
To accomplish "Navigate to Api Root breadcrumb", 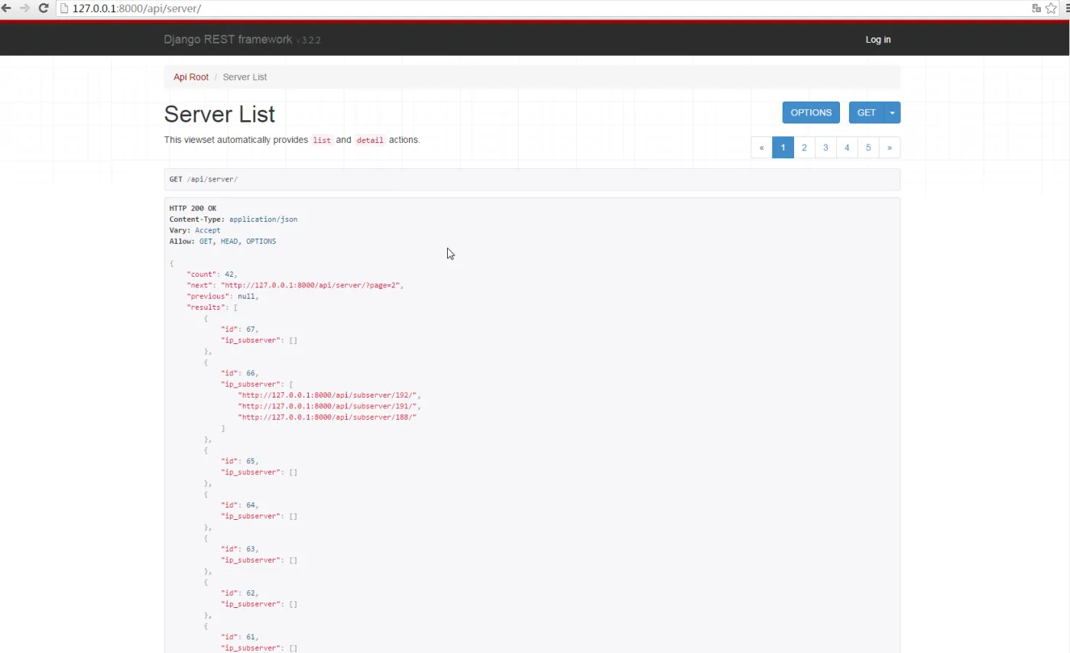I will 191,77.
